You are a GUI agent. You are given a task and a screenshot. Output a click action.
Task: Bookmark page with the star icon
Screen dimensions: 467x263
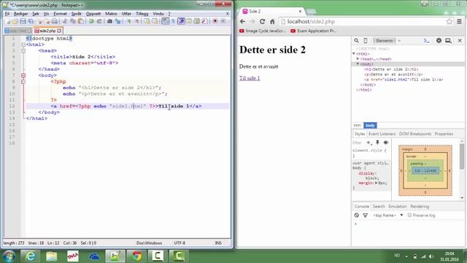449,21
